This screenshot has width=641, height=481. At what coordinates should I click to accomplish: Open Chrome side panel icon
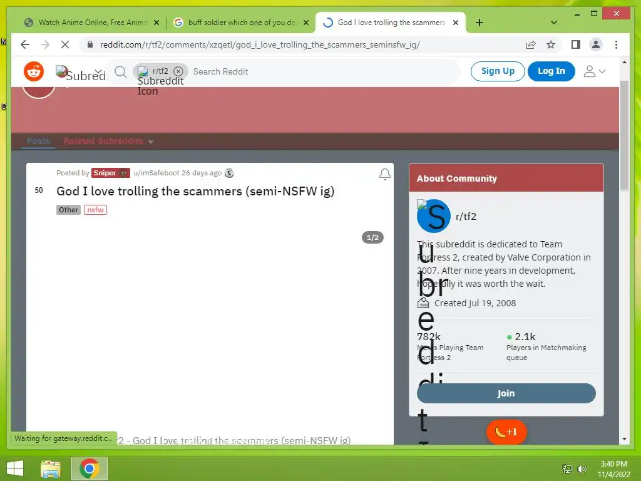pyautogui.click(x=576, y=44)
